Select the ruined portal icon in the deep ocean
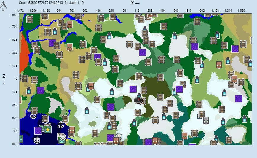The width and height of the screenshot is (257, 158). pos(38,131)
